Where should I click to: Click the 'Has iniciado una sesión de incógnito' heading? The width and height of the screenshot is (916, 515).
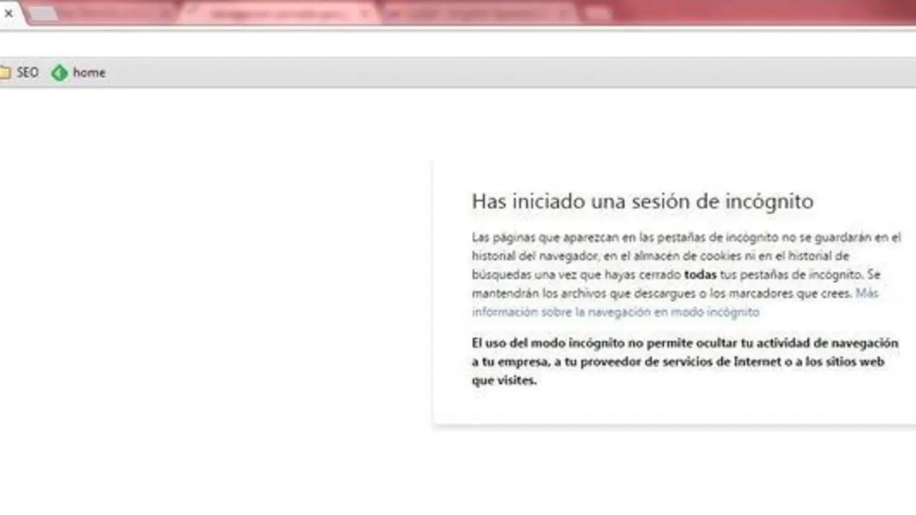[642, 202]
